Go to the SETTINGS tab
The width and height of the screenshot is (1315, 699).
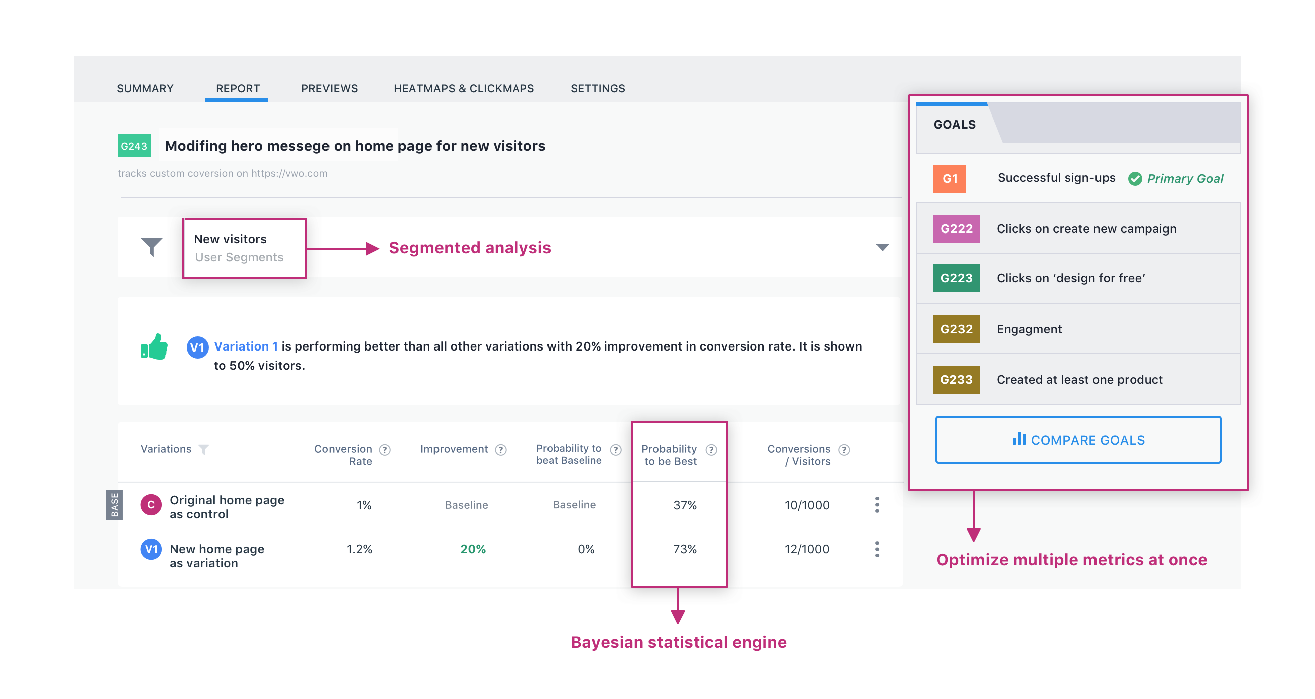[x=597, y=89]
